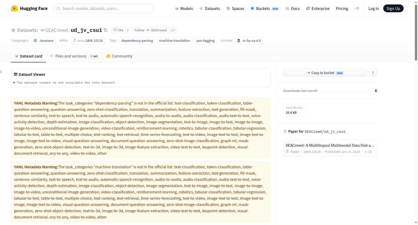Expand the dataset viewer unavailable message

pos(65,83)
